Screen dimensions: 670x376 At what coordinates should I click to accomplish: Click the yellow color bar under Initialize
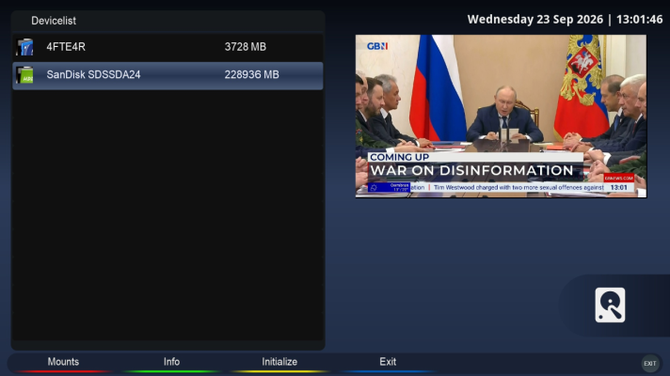279,371
